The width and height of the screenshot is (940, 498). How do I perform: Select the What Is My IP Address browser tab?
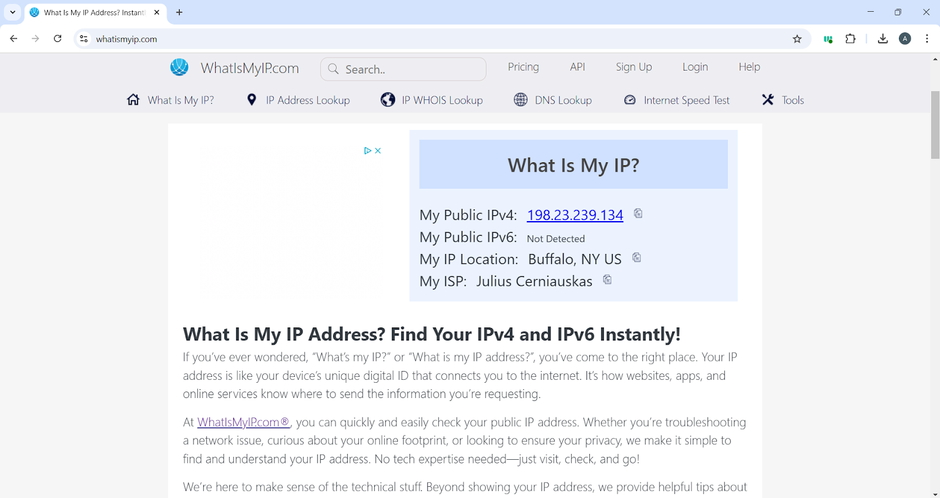tap(95, 12)
